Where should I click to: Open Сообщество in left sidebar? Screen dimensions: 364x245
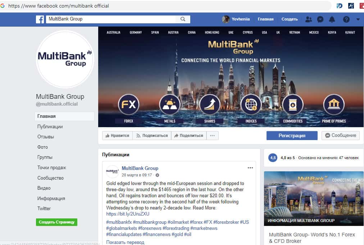(x=50, y=178)
